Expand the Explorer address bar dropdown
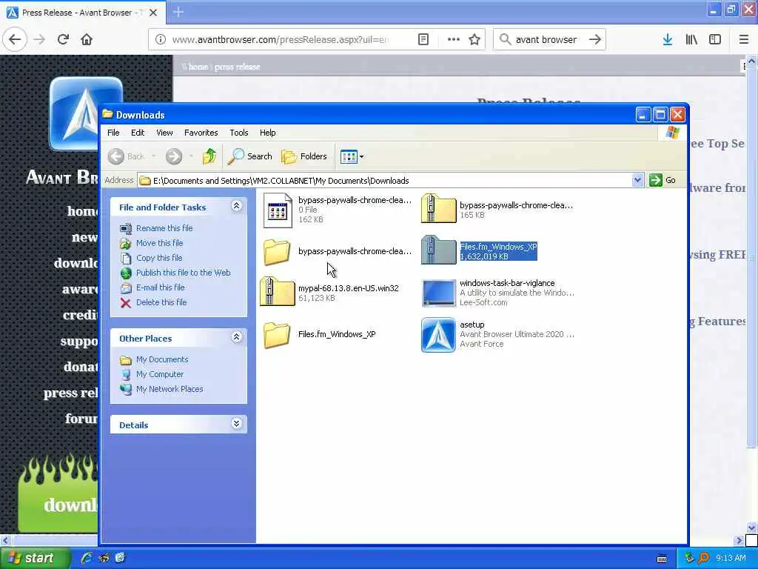Screen dimensions: 758x569 (x=637, y=181)
